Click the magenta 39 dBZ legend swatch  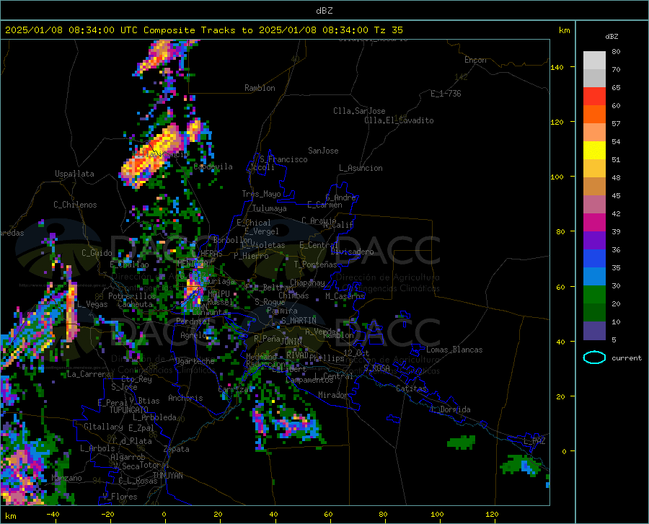pos(594,223)
